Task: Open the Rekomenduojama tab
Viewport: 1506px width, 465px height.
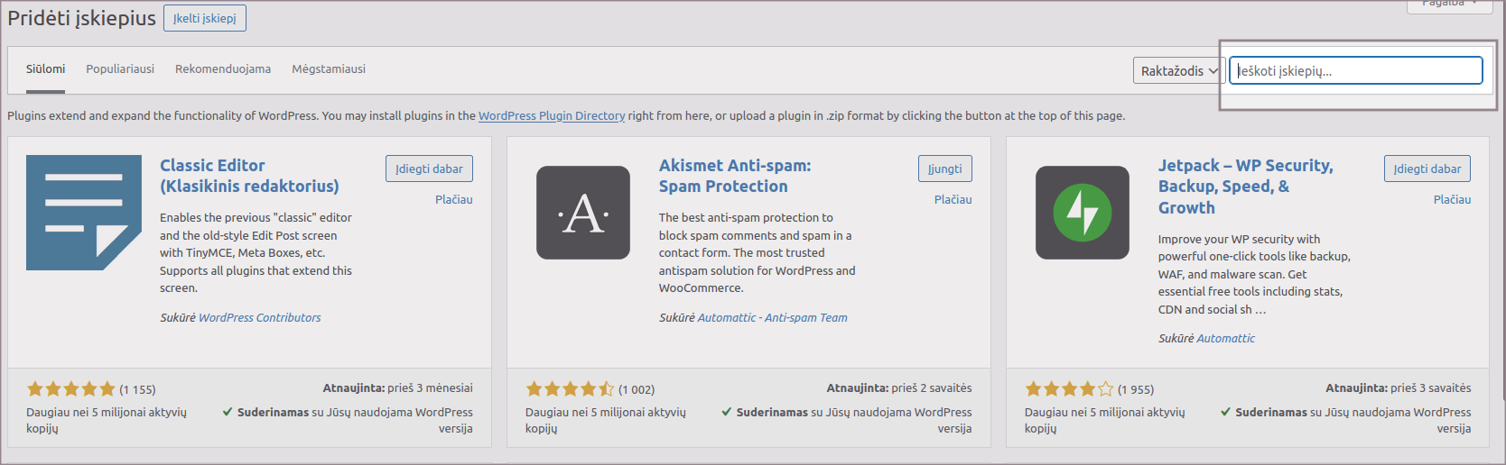Action: point(223,68)
